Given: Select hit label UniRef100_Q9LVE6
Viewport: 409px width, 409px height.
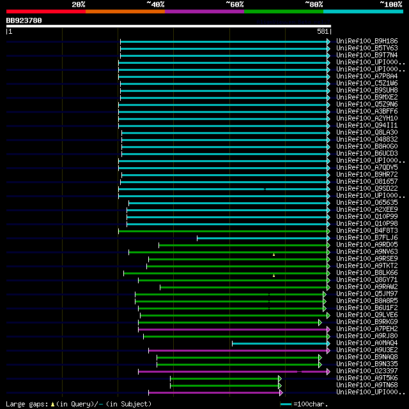Looking at the screenshot, I should [x=367, y=315].
